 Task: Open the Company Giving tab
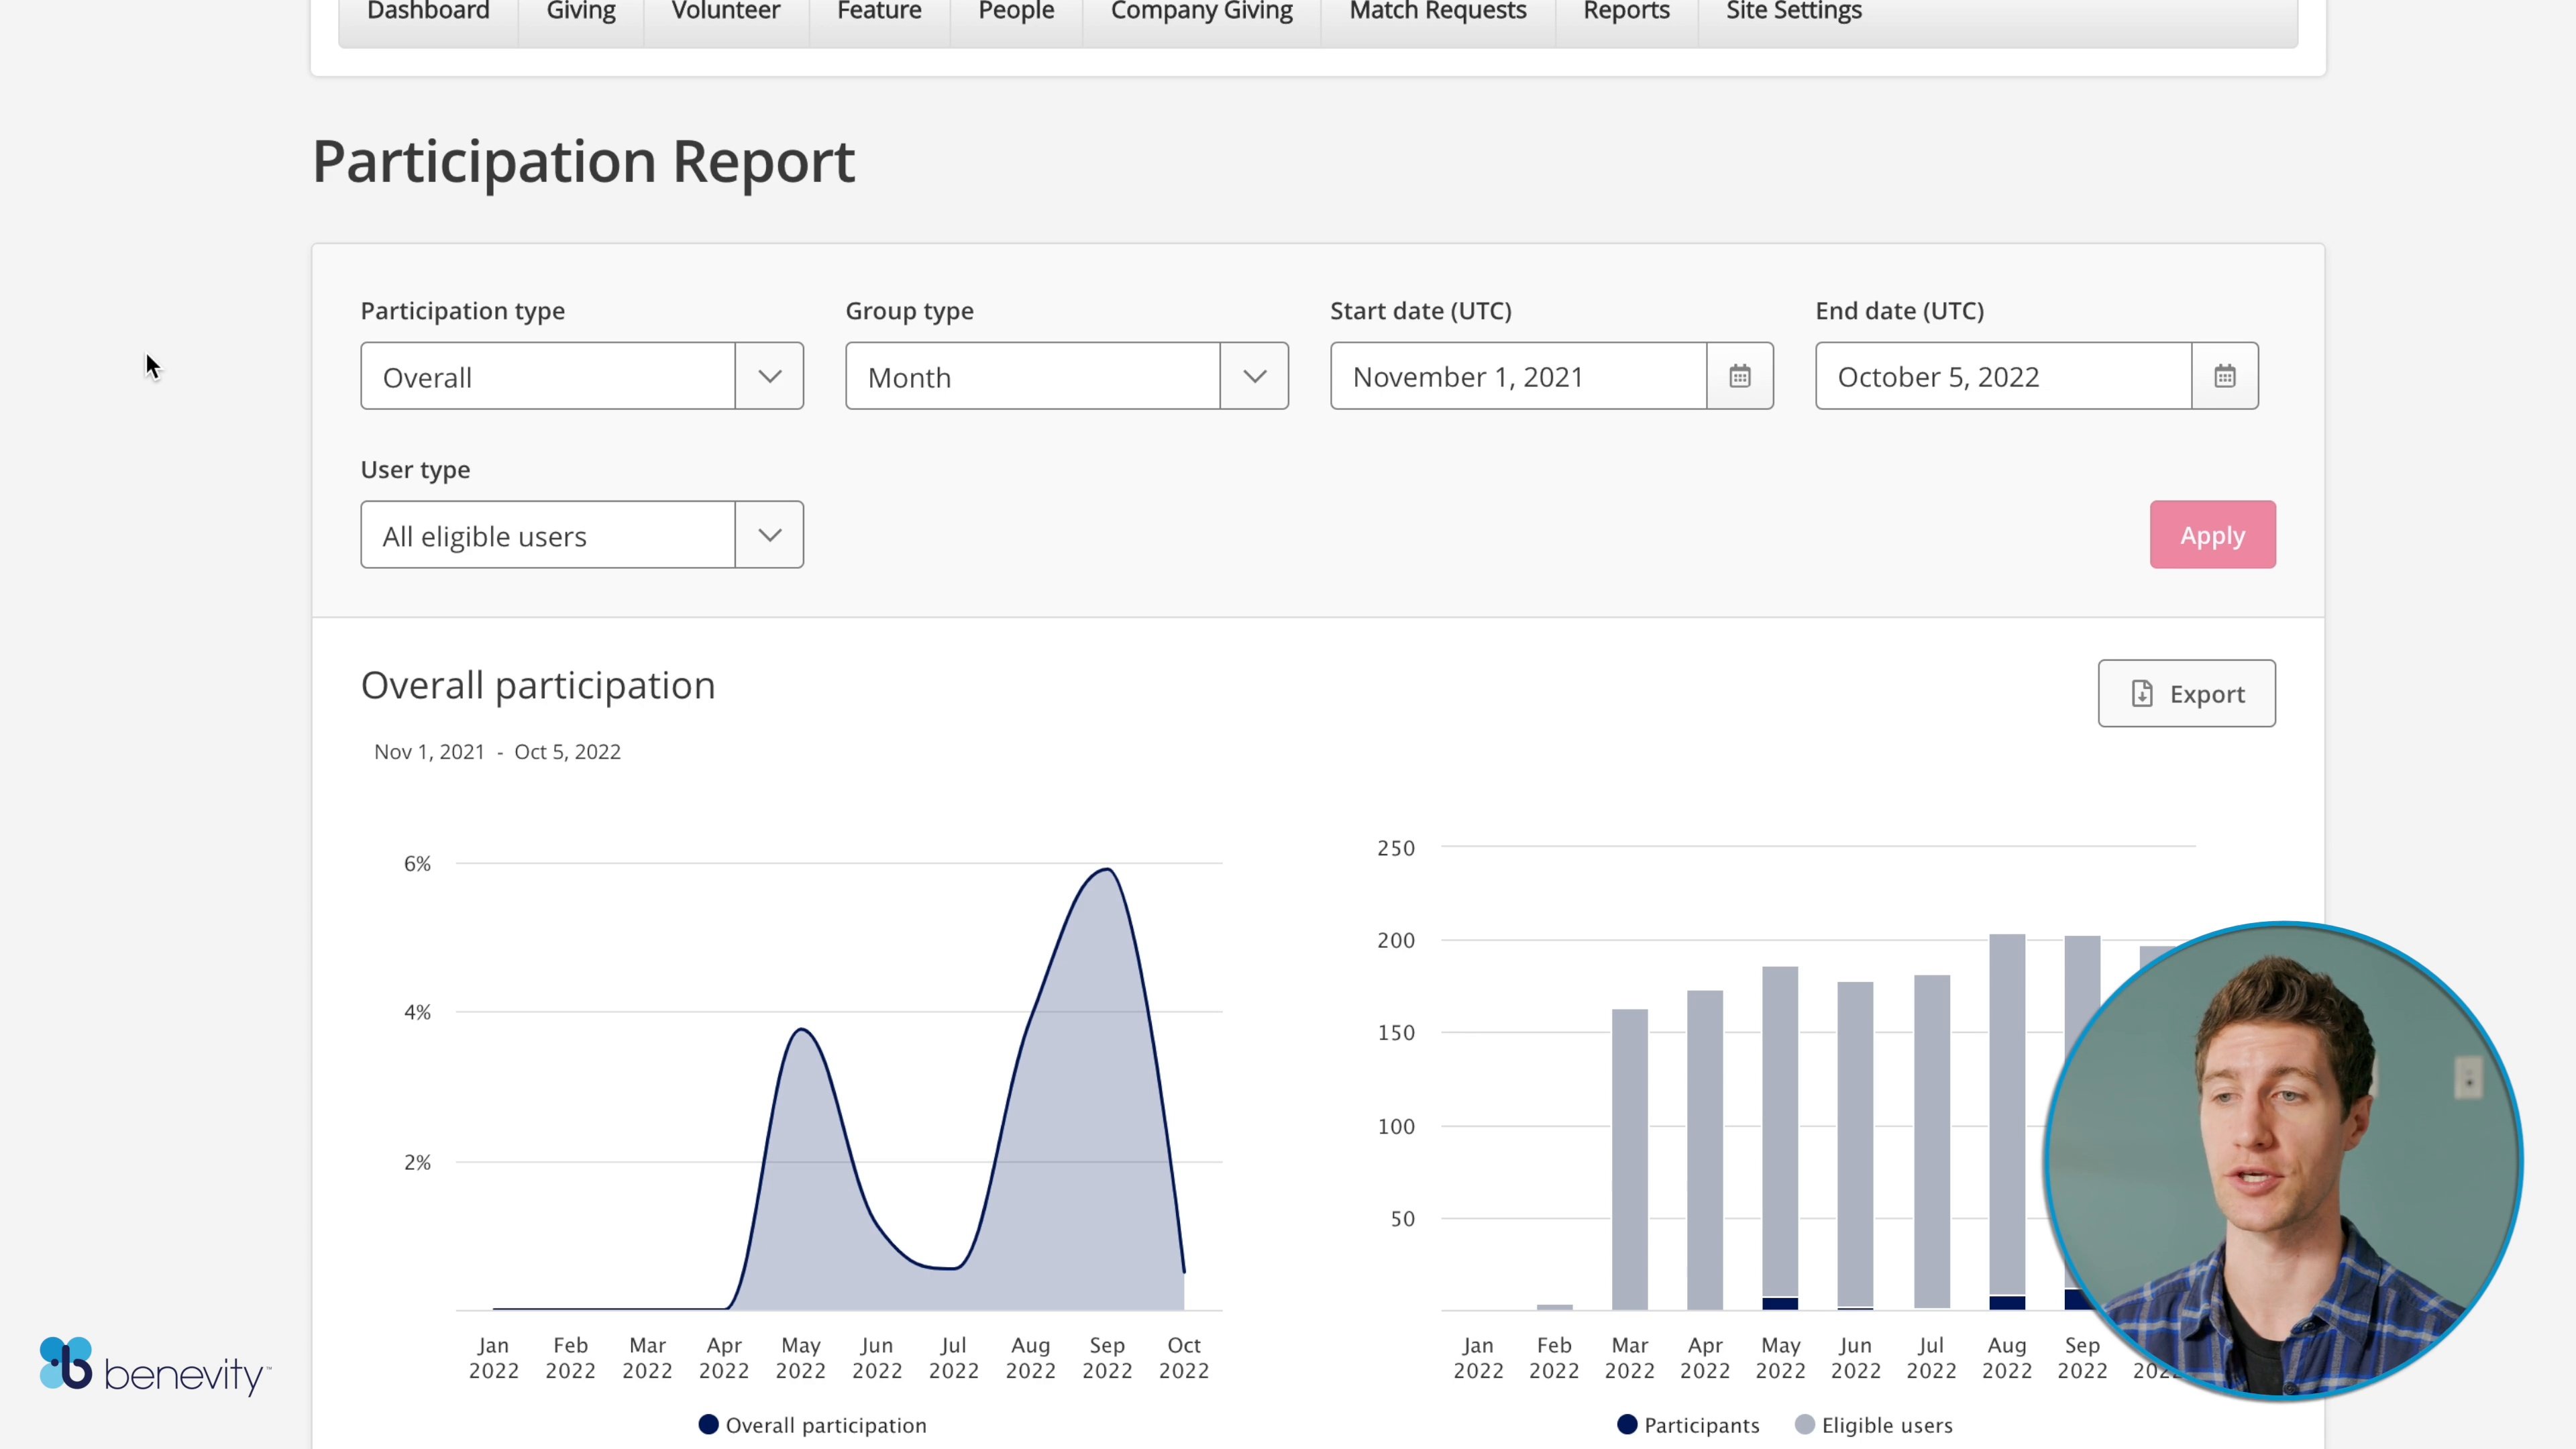tap(1202, 12)
